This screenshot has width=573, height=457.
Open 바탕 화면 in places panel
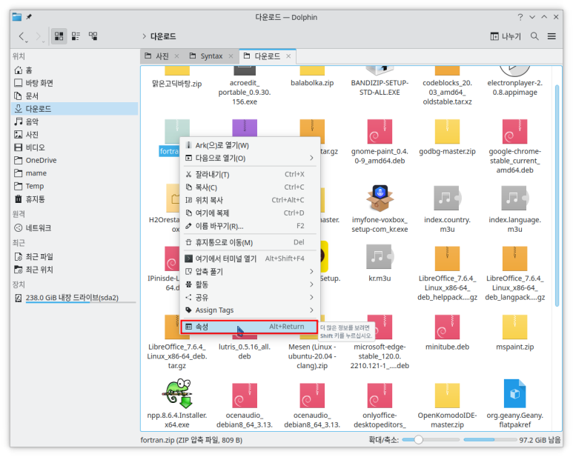[x=75, y=83]
